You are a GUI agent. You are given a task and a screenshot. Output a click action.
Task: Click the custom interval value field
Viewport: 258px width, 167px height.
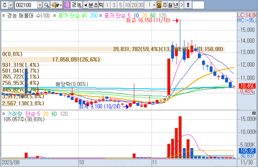pos(149,5)
